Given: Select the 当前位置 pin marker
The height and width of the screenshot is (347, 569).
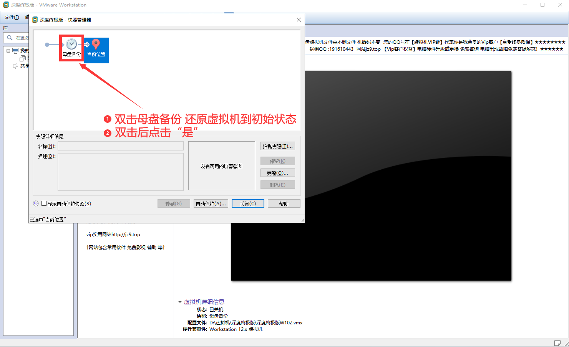Looking at the screenshot, I should tap(96, 45).
